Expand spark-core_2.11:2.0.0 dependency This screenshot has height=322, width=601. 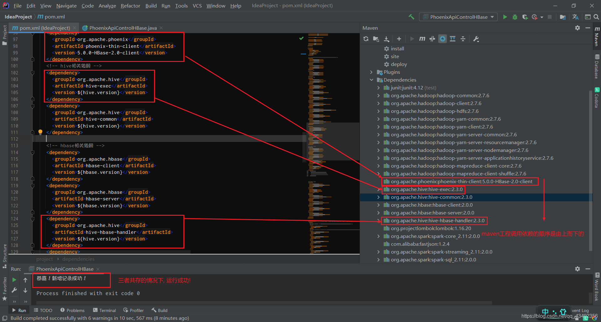click(378, 236)
